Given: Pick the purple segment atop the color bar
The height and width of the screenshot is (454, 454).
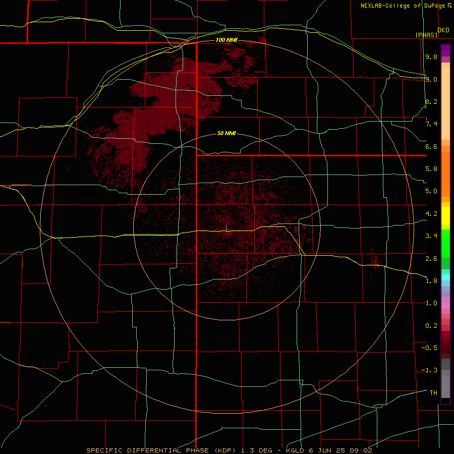Looking at the screenshot, I should [445, 50].
